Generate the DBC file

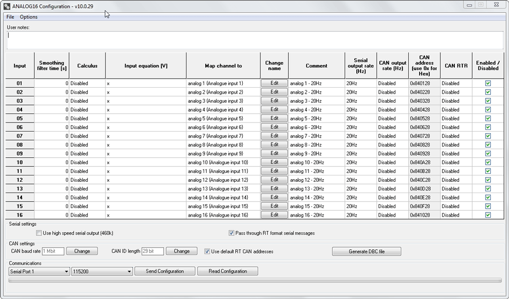[x=366, y=251]
